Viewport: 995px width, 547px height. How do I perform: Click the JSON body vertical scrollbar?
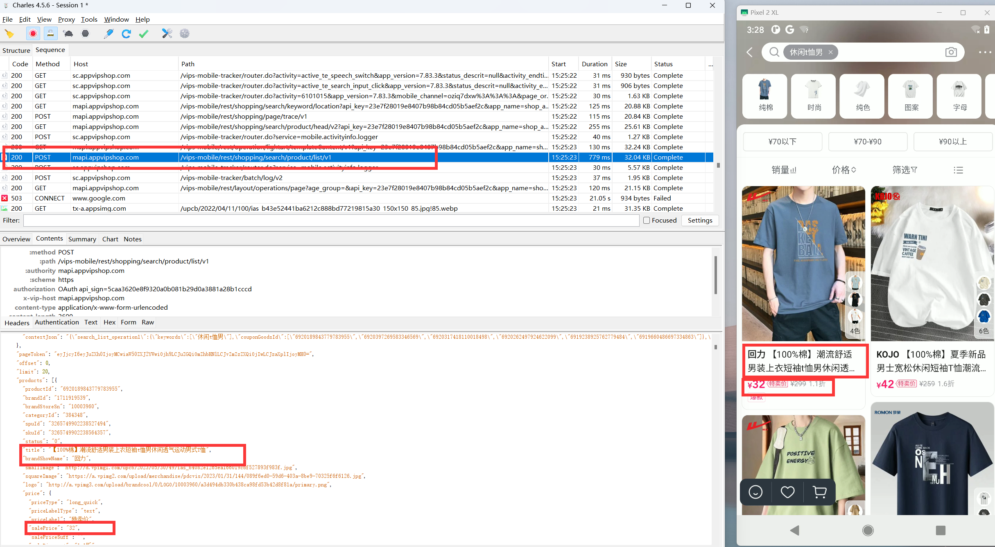point(715,347)
